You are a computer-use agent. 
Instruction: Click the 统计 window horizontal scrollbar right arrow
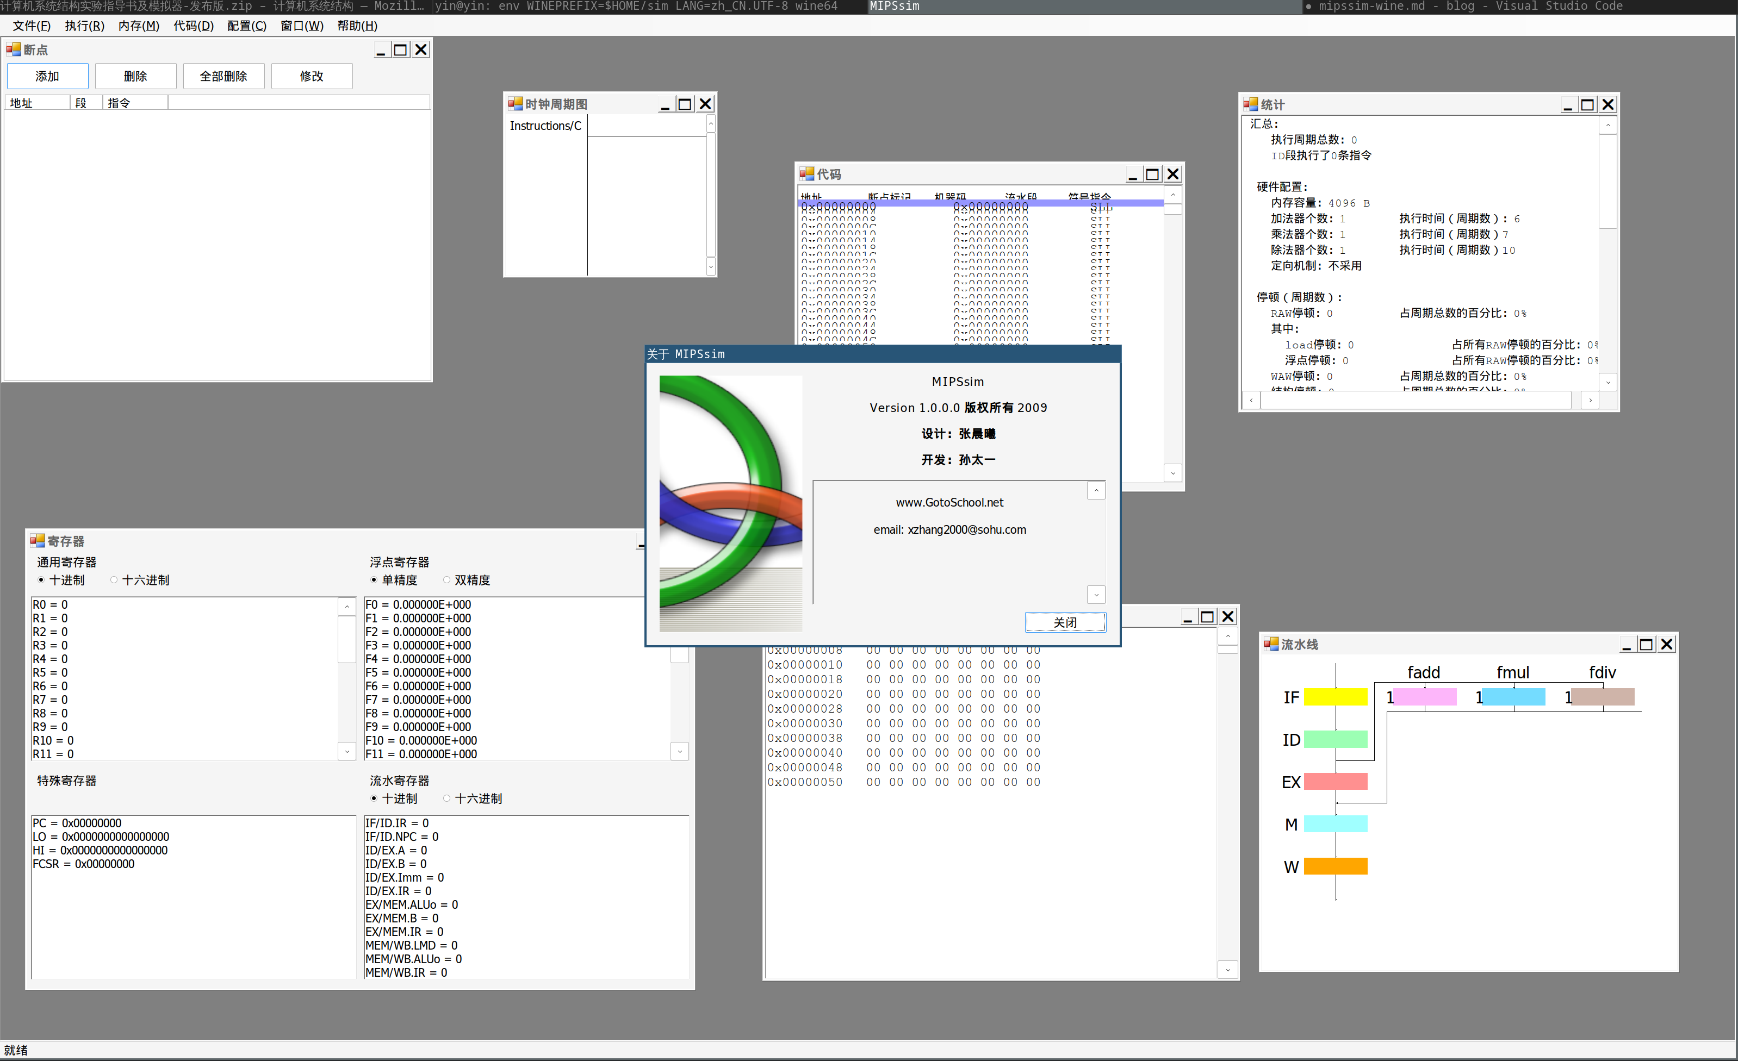(1590, 400)
